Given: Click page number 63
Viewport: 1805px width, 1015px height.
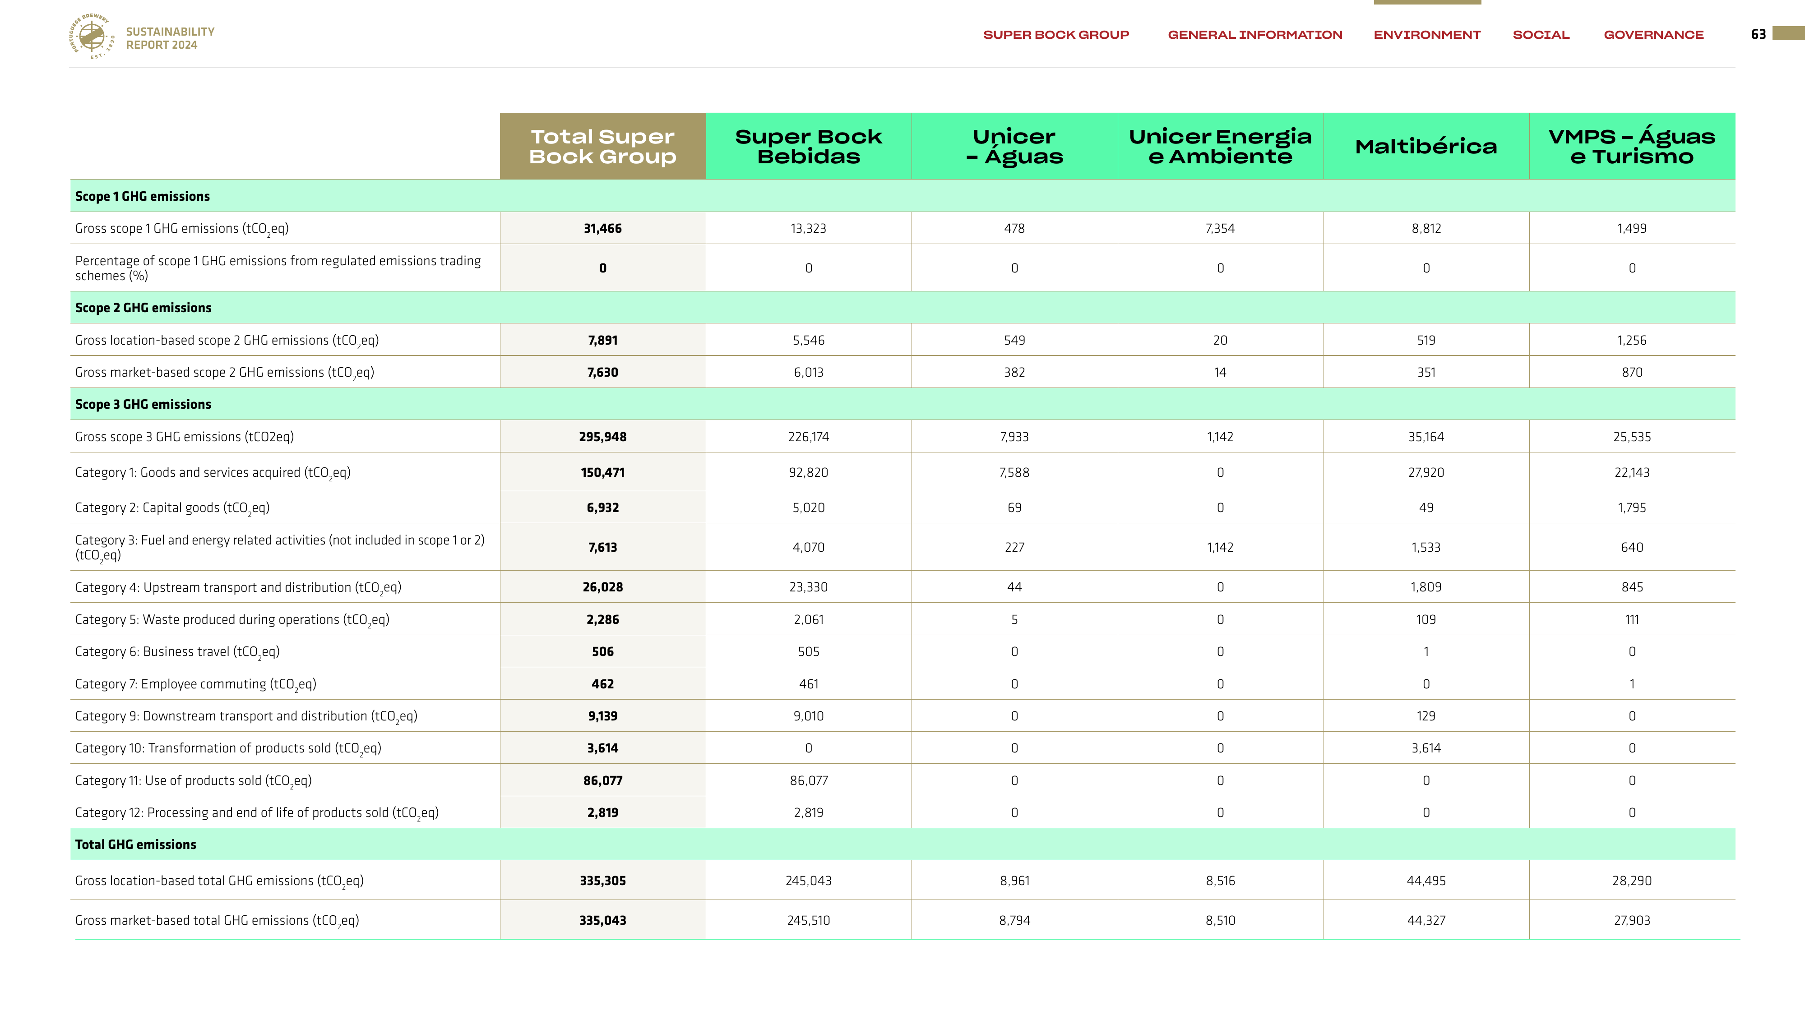Looking at the screenshot, I should pos(1758,34).
